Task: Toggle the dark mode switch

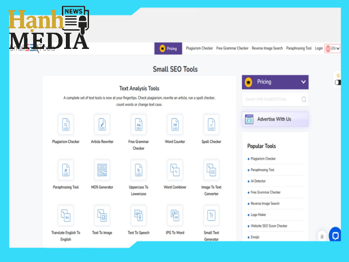Action: point(338,83)
